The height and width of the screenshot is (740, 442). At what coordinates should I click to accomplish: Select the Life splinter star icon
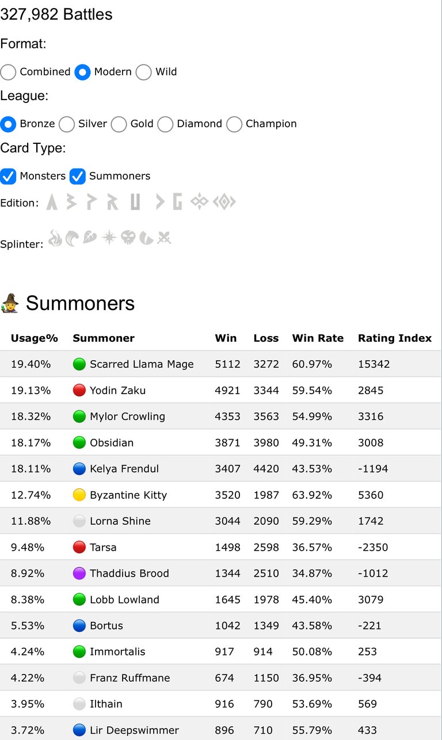click(109, 238)
